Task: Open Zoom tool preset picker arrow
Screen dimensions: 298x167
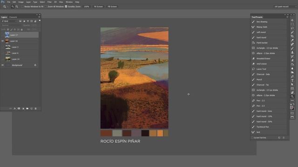Action: 7,6
